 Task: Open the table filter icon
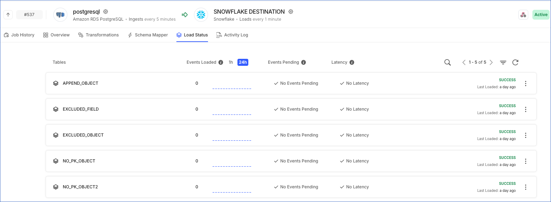pyautogui.click(x=503, y=62)
